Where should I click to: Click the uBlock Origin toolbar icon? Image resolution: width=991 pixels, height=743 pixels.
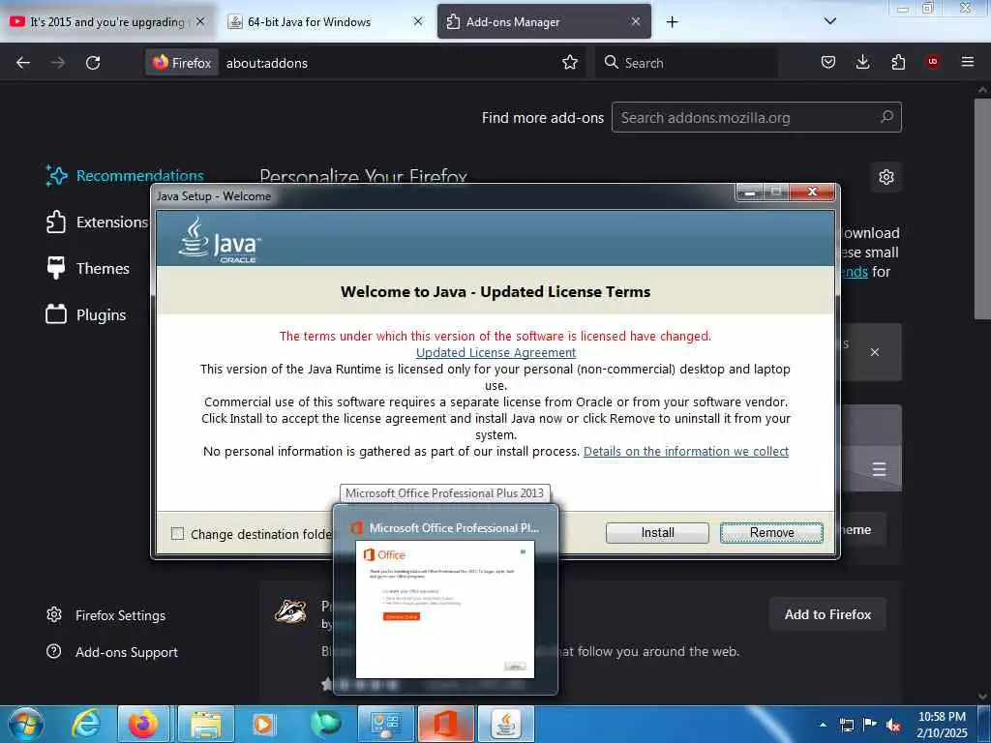933,62
